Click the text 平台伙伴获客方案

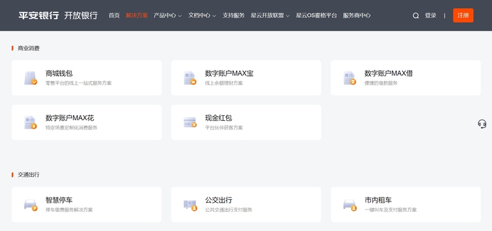pyautogui.click(x=224, y=128)
